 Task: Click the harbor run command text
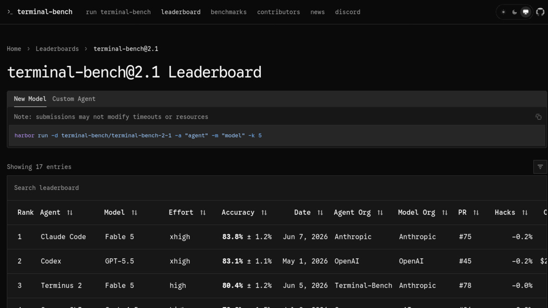[x=138, y=136]
